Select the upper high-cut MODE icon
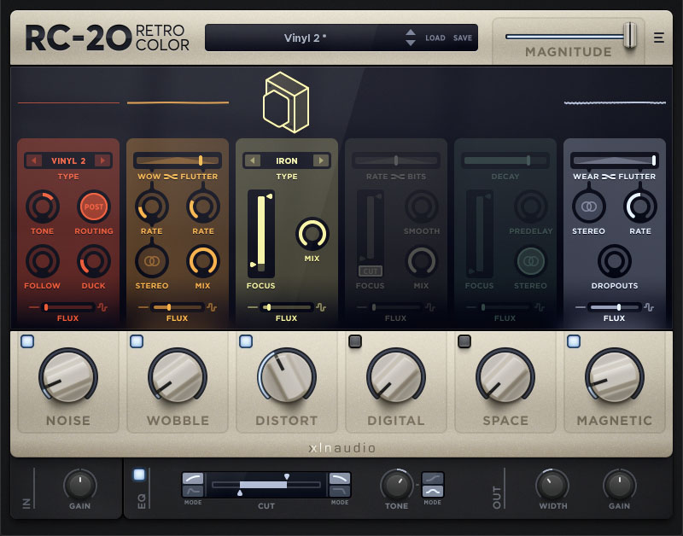The height and width of the screenshot is (536, 683). [340, 479]
